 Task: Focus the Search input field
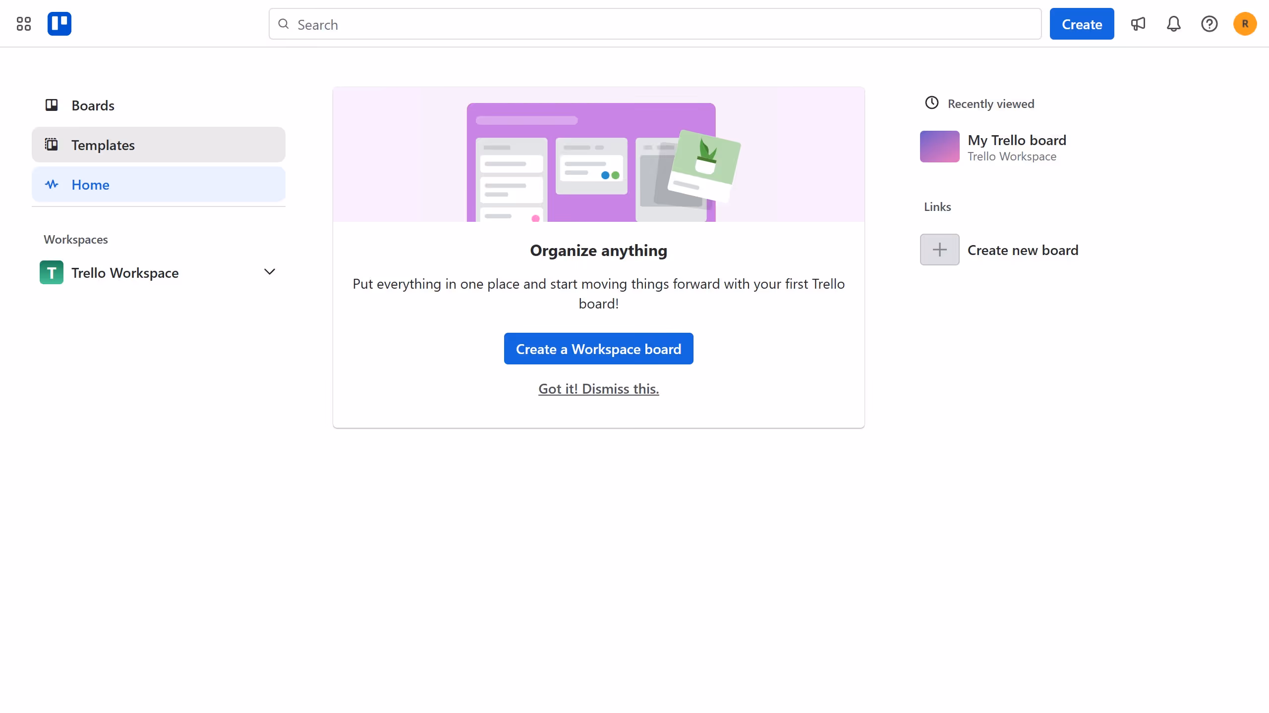click(655, 24)
